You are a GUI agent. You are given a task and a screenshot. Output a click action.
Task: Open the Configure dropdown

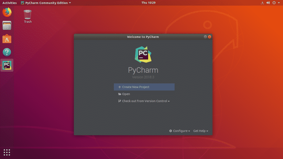point(179,131)
